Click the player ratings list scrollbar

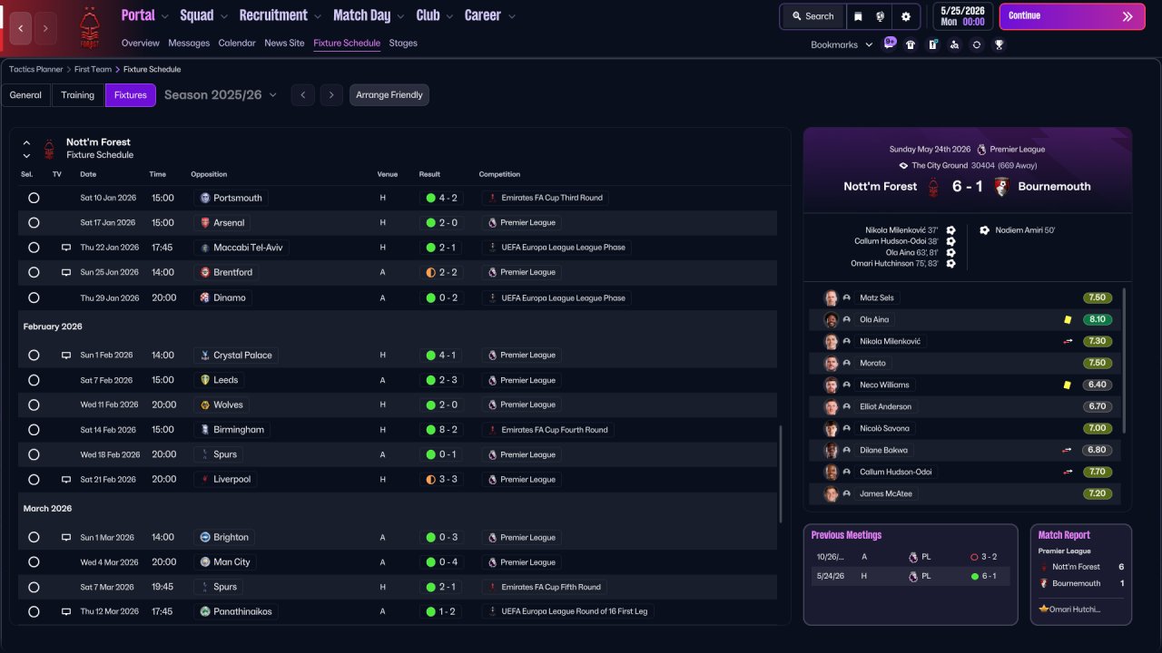[1125, 360]
